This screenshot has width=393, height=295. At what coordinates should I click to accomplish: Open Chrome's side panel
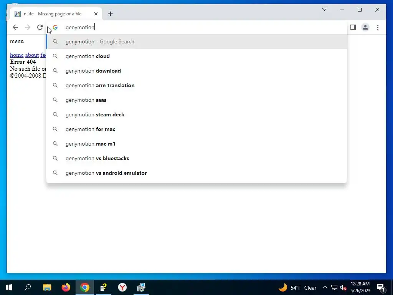point(353,27)
